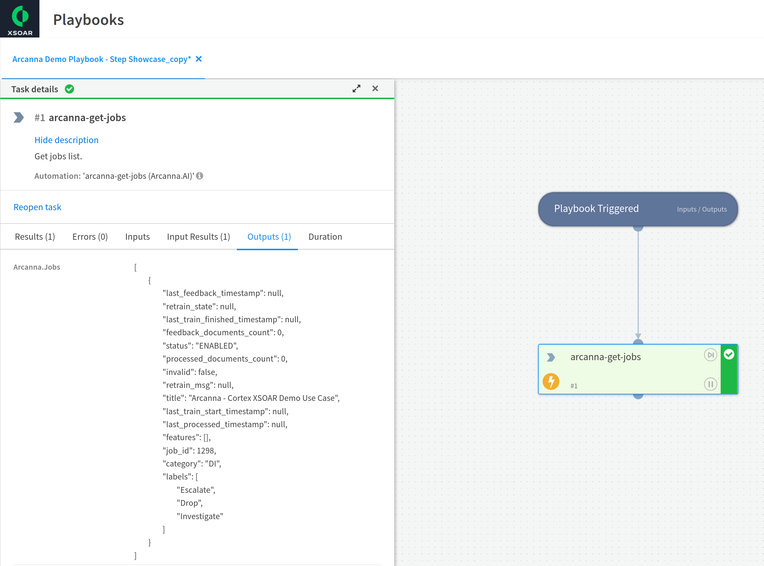Switch to the Errors (0) tab
Screen dimensions: 764x566
coord(90,236)
